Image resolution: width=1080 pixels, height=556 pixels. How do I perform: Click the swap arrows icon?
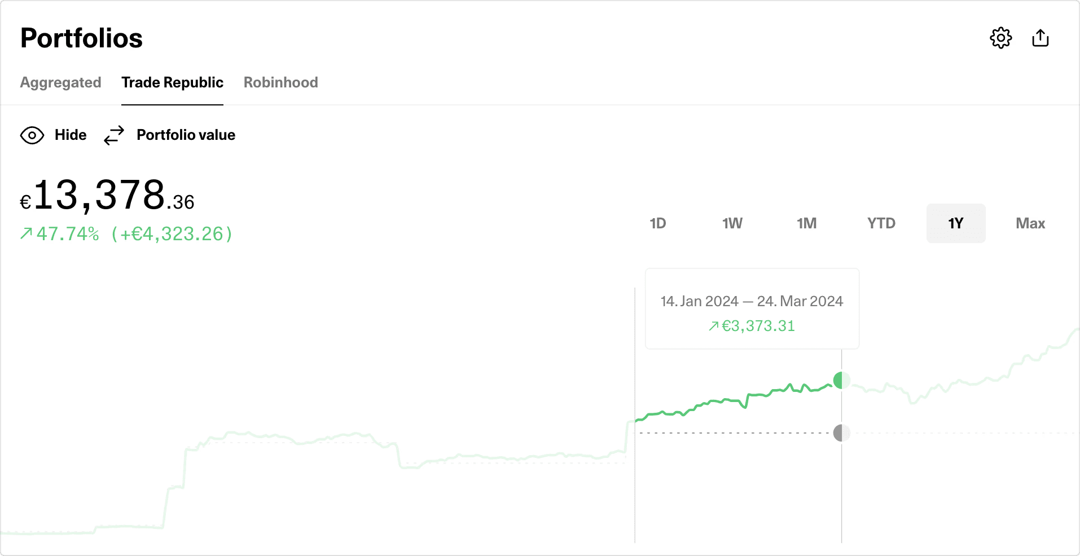114,135
